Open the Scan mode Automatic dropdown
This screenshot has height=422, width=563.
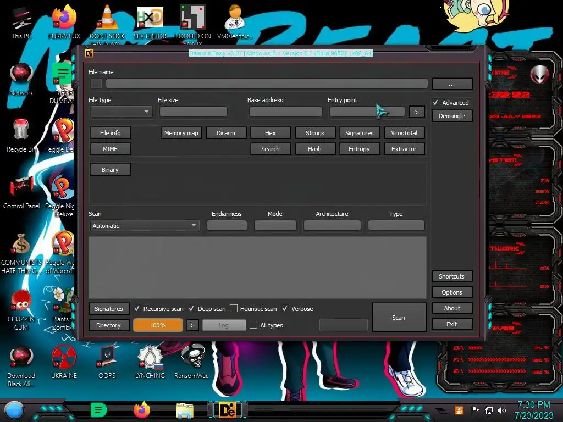point(143,226)
